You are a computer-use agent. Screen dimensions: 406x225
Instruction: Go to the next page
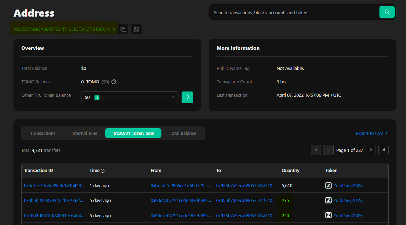371,150
